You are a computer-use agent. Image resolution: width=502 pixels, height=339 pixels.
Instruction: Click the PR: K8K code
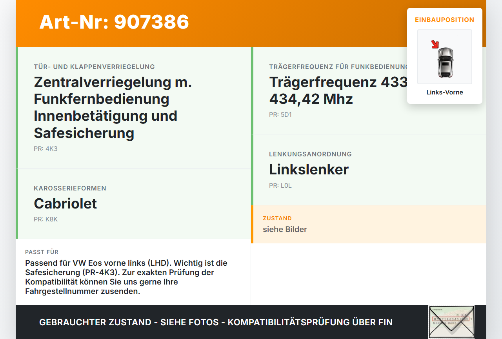(x=45, y=219)
